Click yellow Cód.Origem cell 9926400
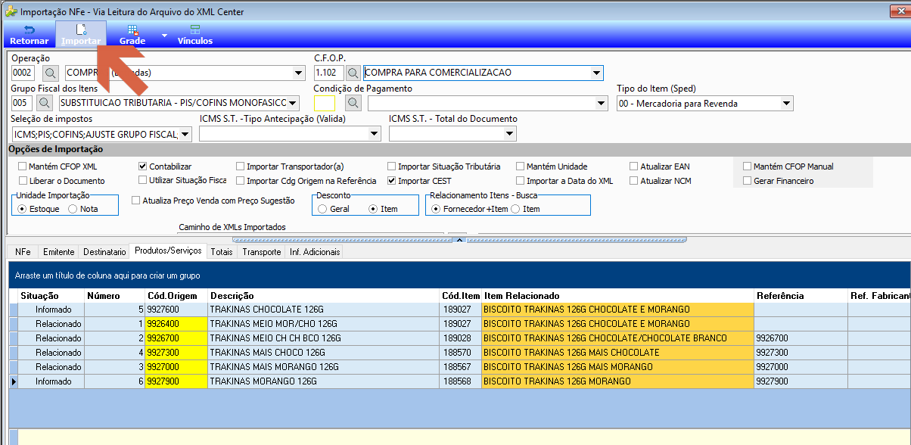This screenshot has width=911, height=445. pos(176,324)
